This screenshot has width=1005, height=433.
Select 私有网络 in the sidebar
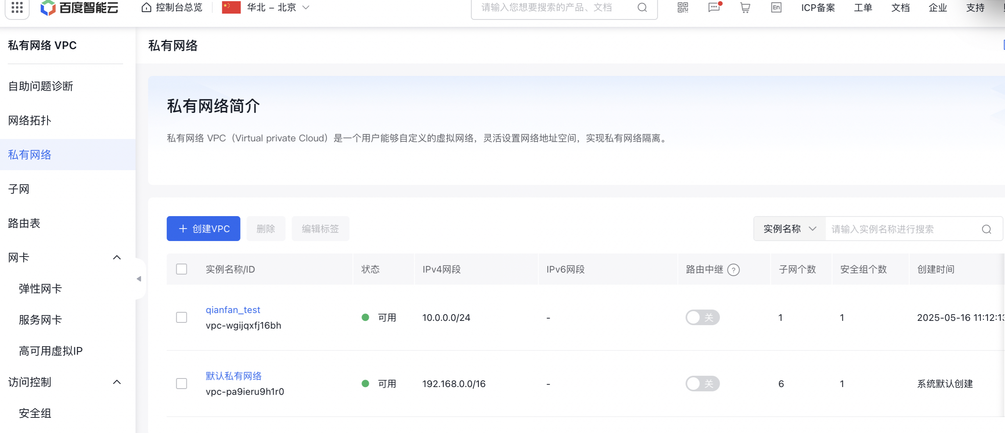tap(68, 155)
